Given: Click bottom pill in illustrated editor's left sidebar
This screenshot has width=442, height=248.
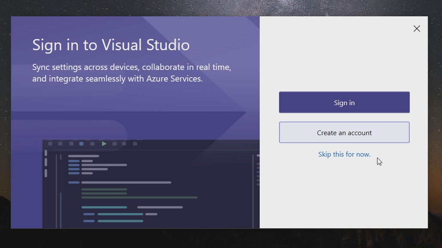Looking at the screenshot, I should pyautogui.click(x=46, y=173).
